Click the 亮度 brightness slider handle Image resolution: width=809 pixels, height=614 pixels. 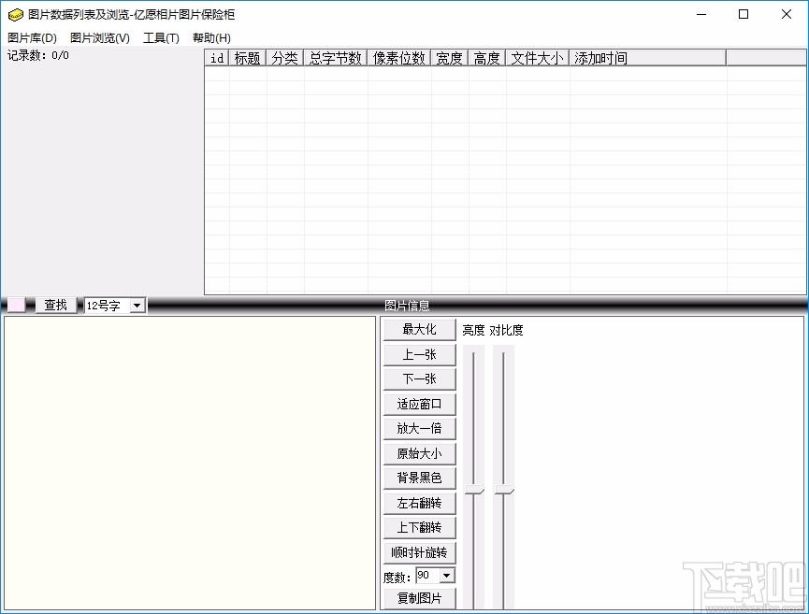tap(472, 491)
